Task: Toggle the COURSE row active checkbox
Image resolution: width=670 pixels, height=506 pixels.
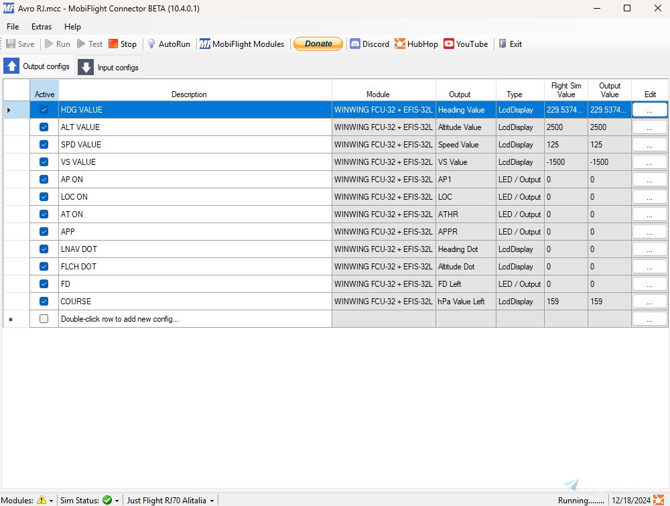Action: tap(44, 302)
